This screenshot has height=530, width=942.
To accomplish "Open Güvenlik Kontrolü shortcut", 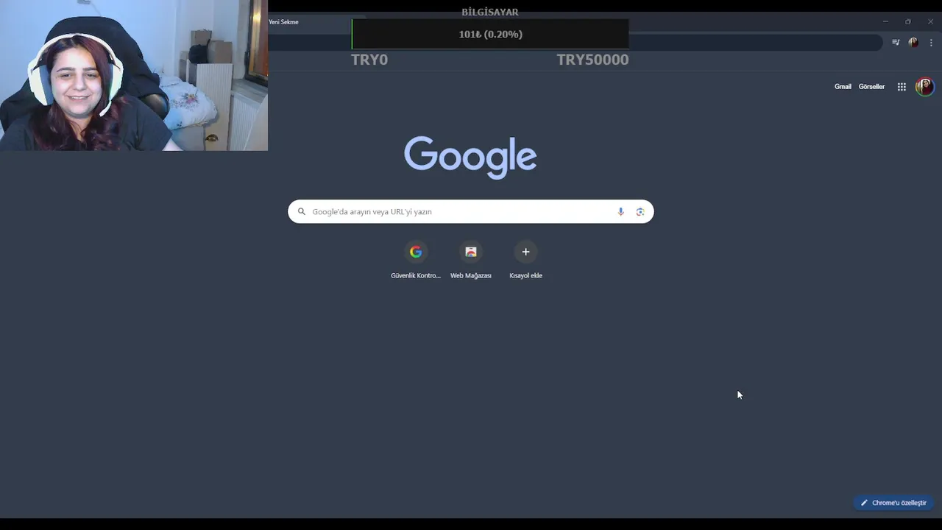I will tap(416, 261).
